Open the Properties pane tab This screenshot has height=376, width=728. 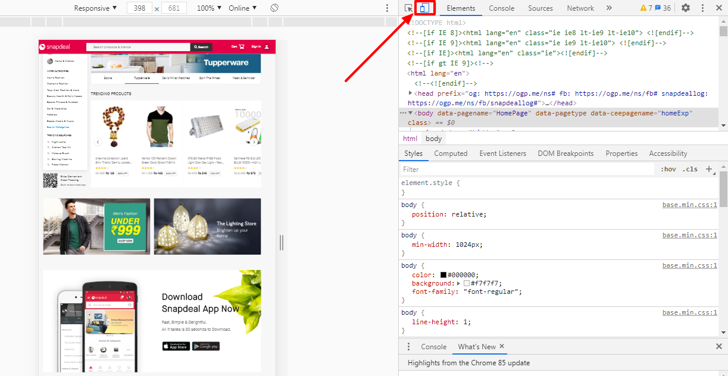[x=621, y=153]
